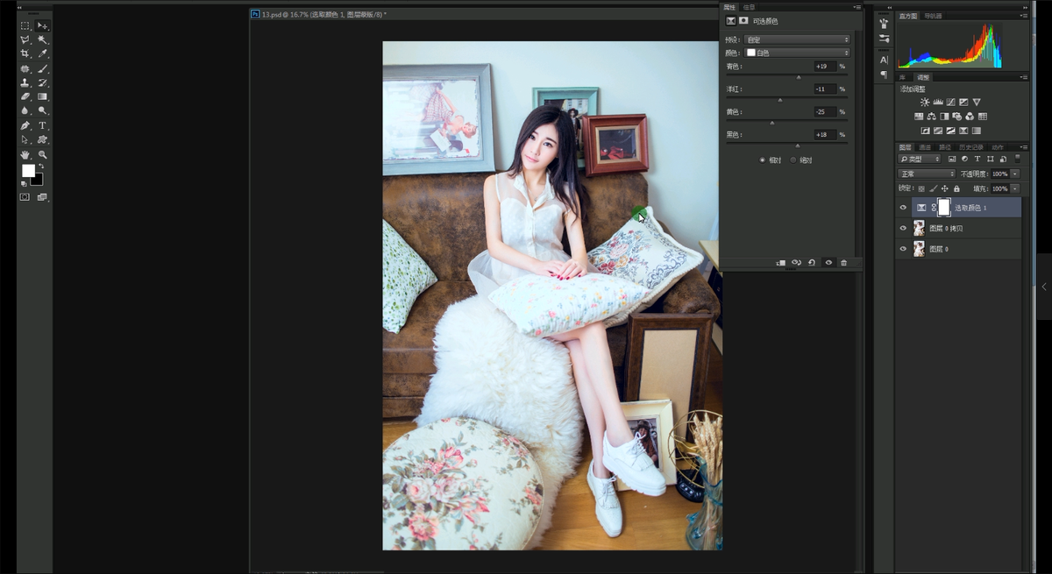Reset default foreground and background colors
Viewport: 1052px width, 574px height.
coord(25,184)
